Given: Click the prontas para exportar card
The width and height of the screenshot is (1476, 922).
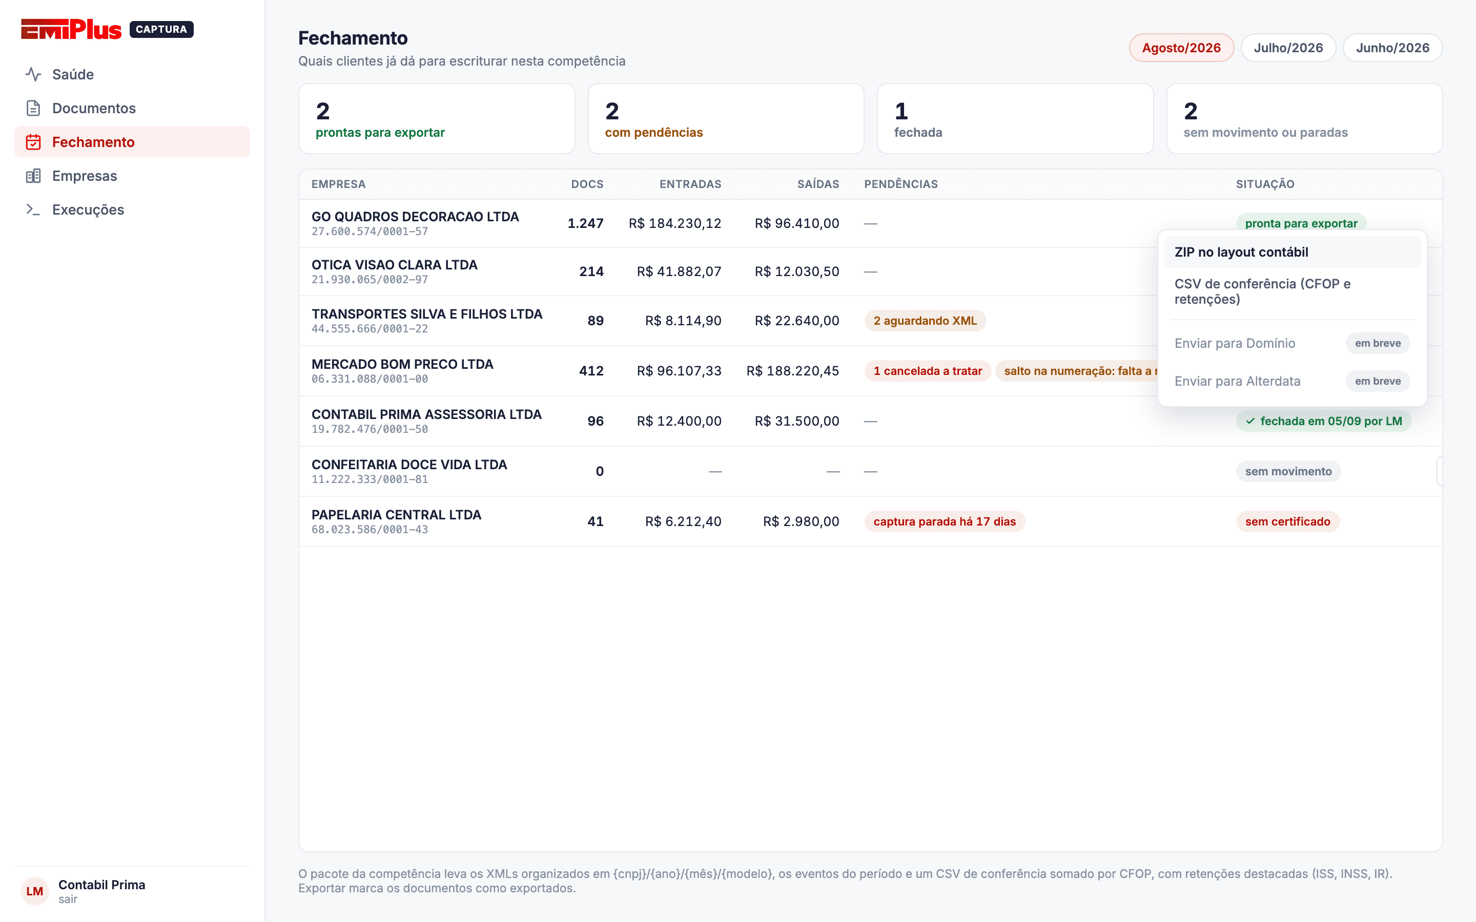Looking at the screenshot, I should [437, 118].
